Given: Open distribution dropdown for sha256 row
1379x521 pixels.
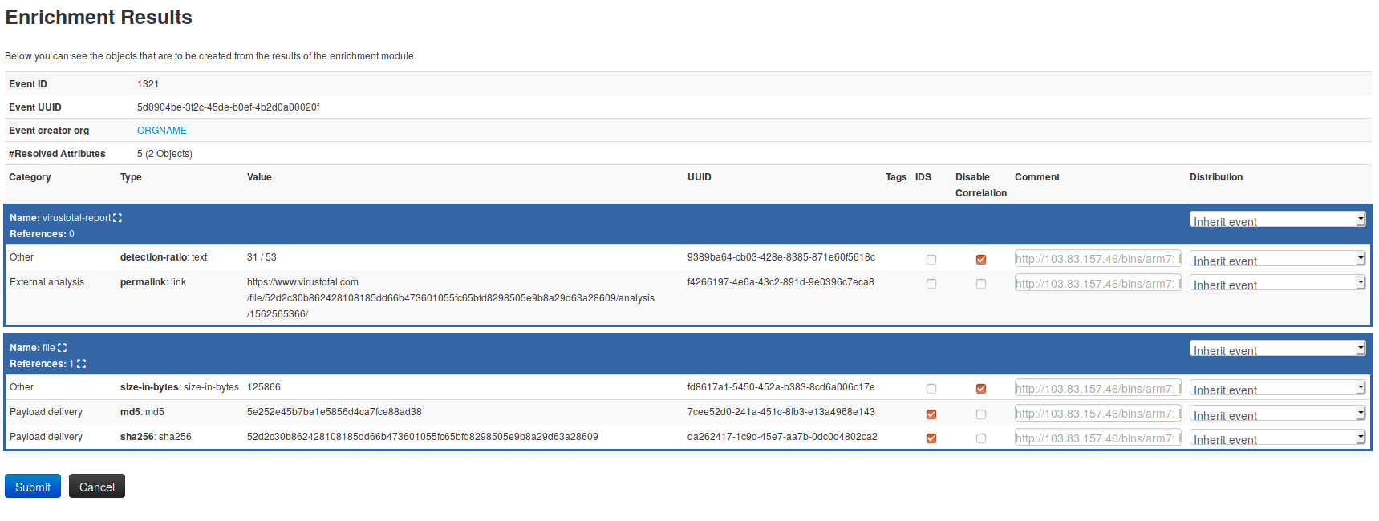Looking at the screenshot, I should 1277,438.
